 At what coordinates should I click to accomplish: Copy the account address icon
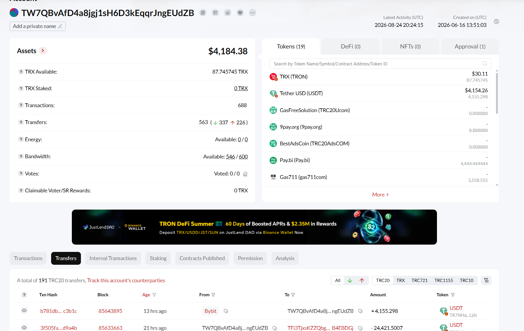(203, 13)
